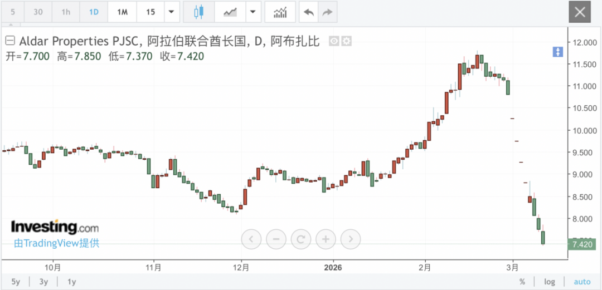Select candlestick chart style icon
This screenshot has height=290, width=602.
pyautogui.click(x=198, y=12)
